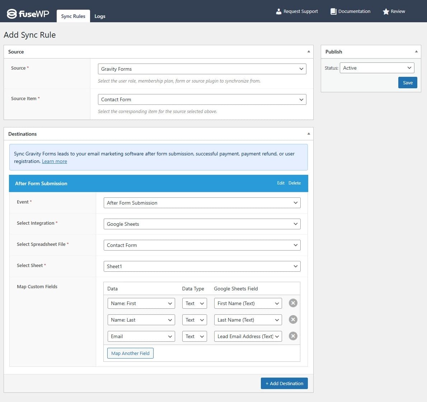The width and height of the screenshot is (427, 402).
Task: Open the Name: First data dropdown
Action: tap(141, 303)
